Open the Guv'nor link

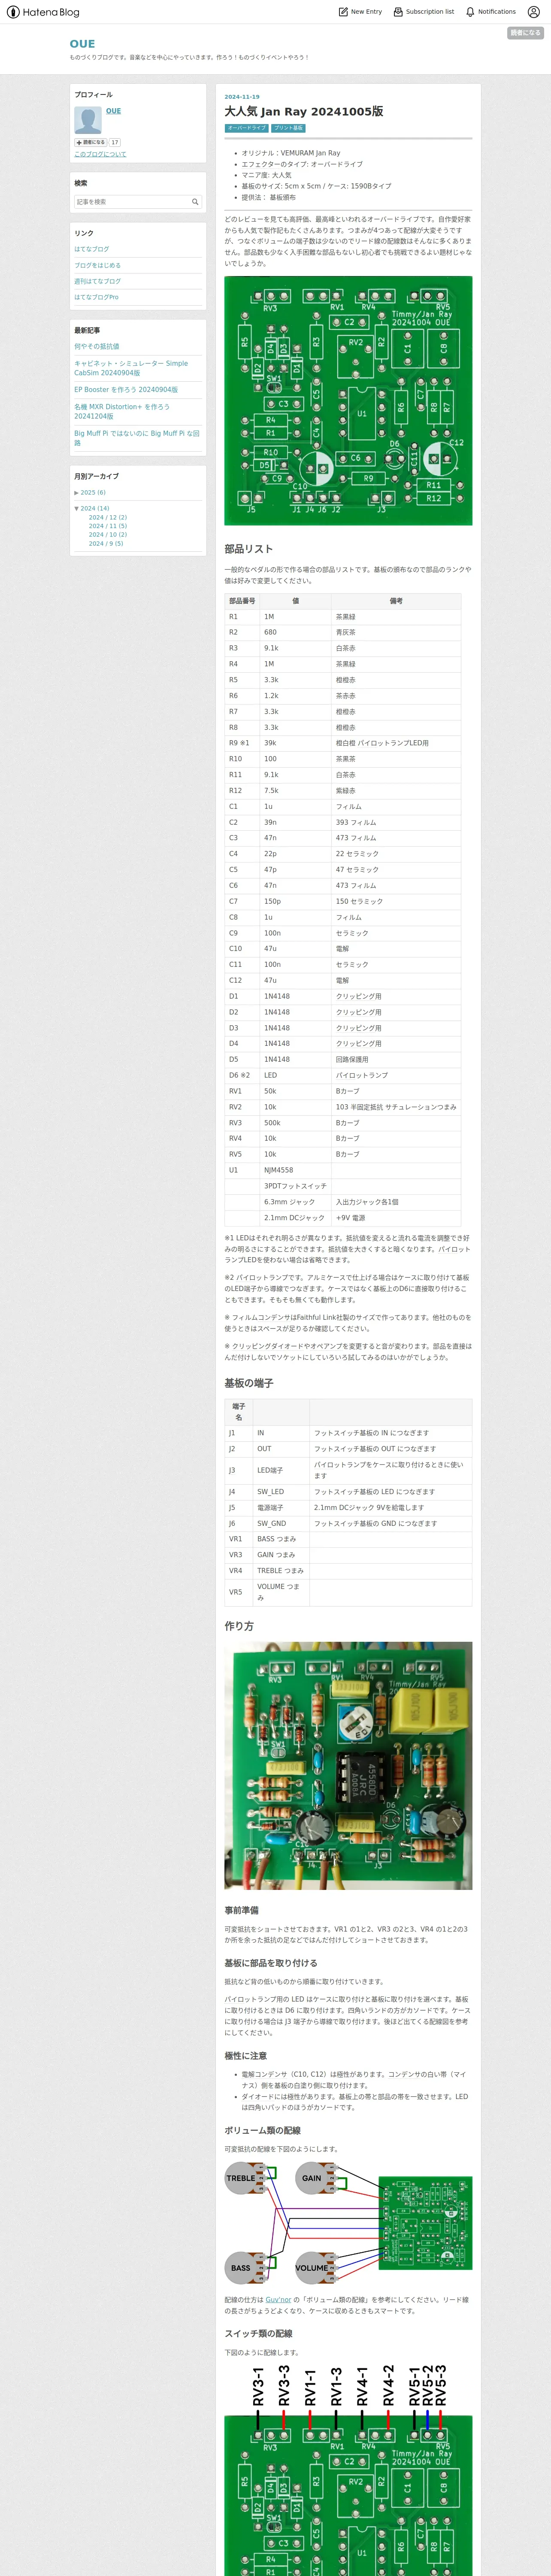(278, 2299)
